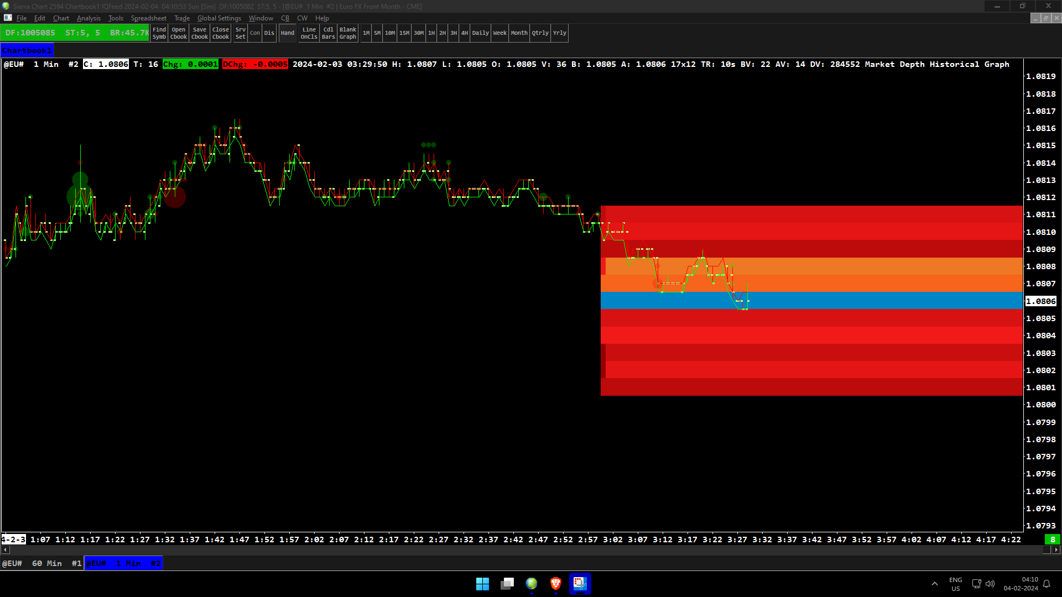Switch to @EU# 60 Min #1 chart tab
This screenshot has height=597, width=1062.
tap(42, 563)
